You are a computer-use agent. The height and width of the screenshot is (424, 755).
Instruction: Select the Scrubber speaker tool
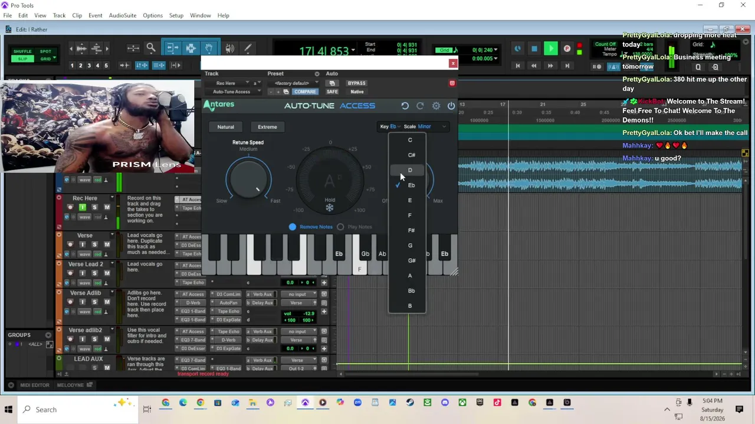coord(229,48)
